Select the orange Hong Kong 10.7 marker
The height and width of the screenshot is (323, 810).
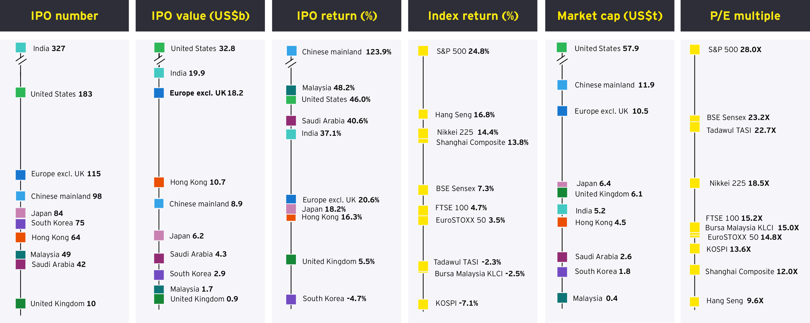click(159, 182)
